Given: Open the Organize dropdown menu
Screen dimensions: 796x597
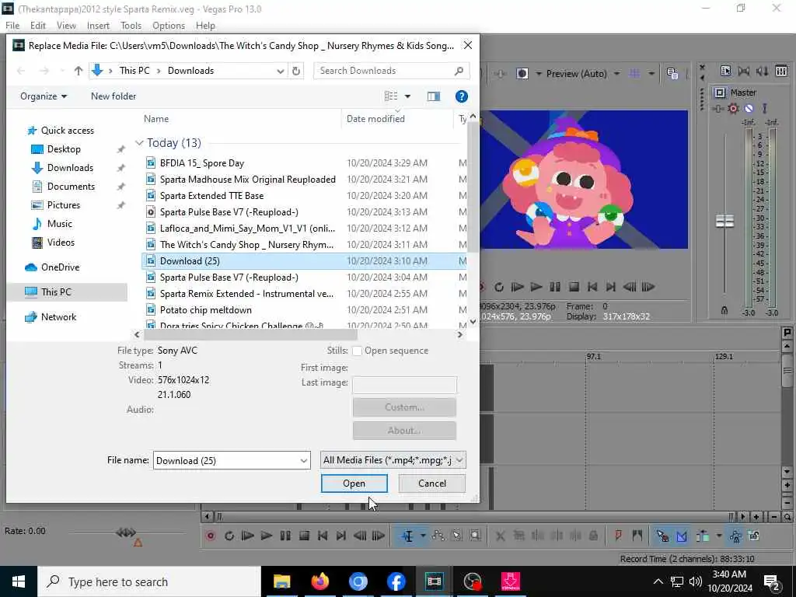Looking at the screenshot, I should pyautogui.click(x=44, y=96).
